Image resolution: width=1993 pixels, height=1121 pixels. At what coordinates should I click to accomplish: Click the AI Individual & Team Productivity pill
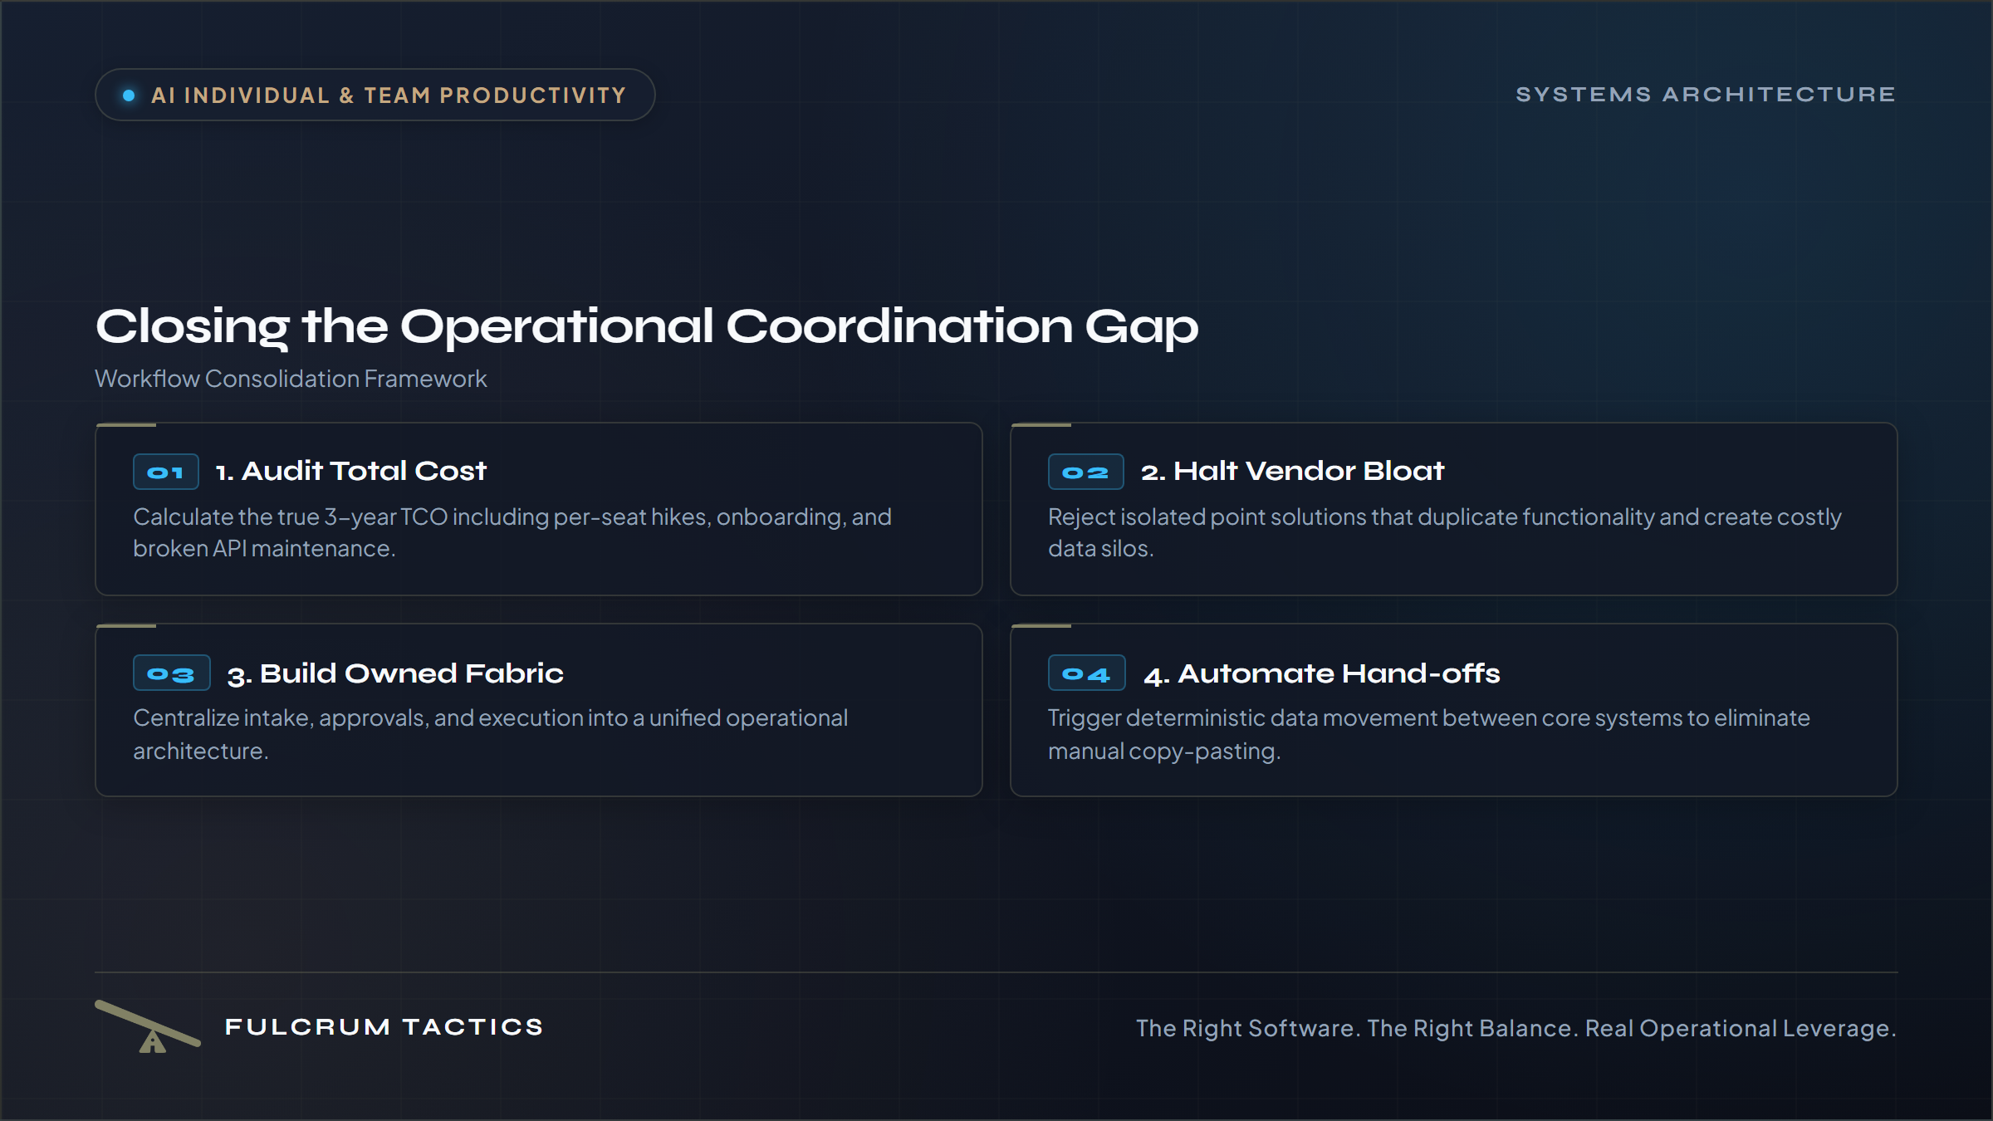[375, 95]
